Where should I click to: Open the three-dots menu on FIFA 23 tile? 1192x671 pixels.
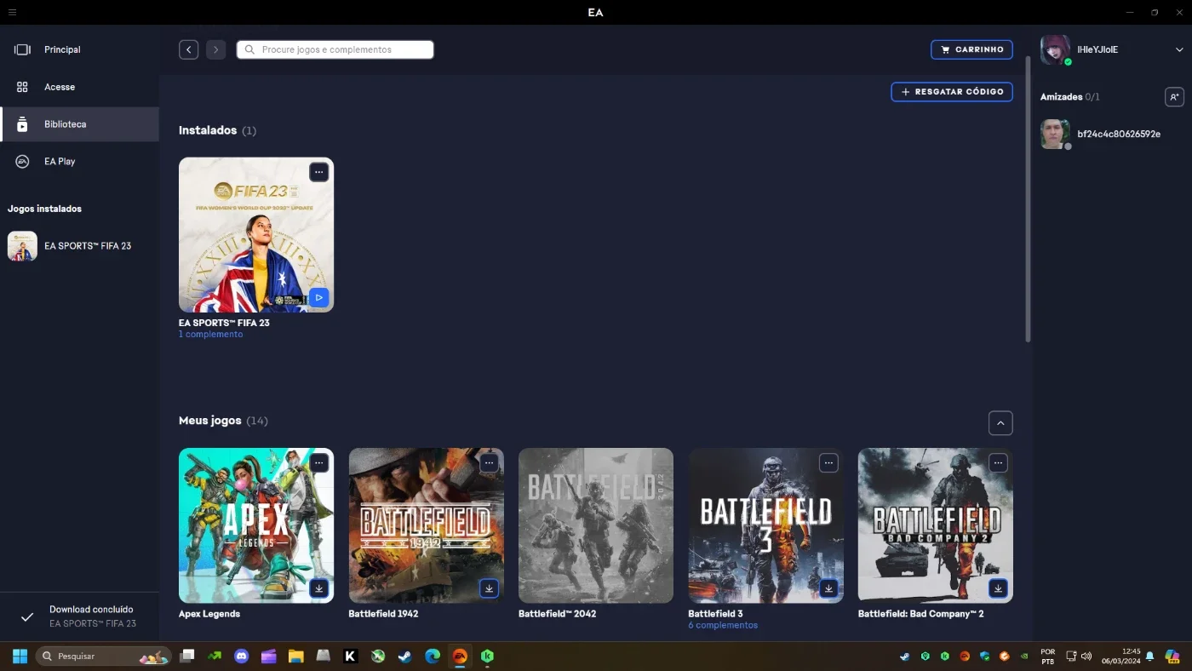318,172
